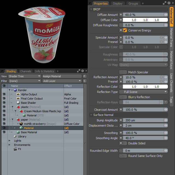Uncheck Conserve Energy checkbox
The height and width of the screenshot is (175, 175).
pyautogui.click(x=125, y=30)
